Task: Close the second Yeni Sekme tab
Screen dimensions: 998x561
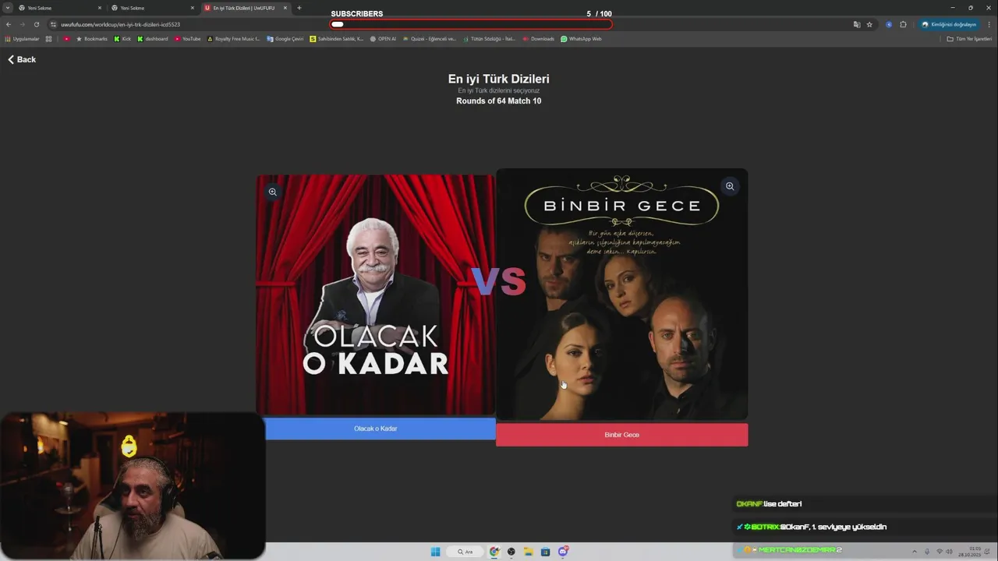Action: 192,8
